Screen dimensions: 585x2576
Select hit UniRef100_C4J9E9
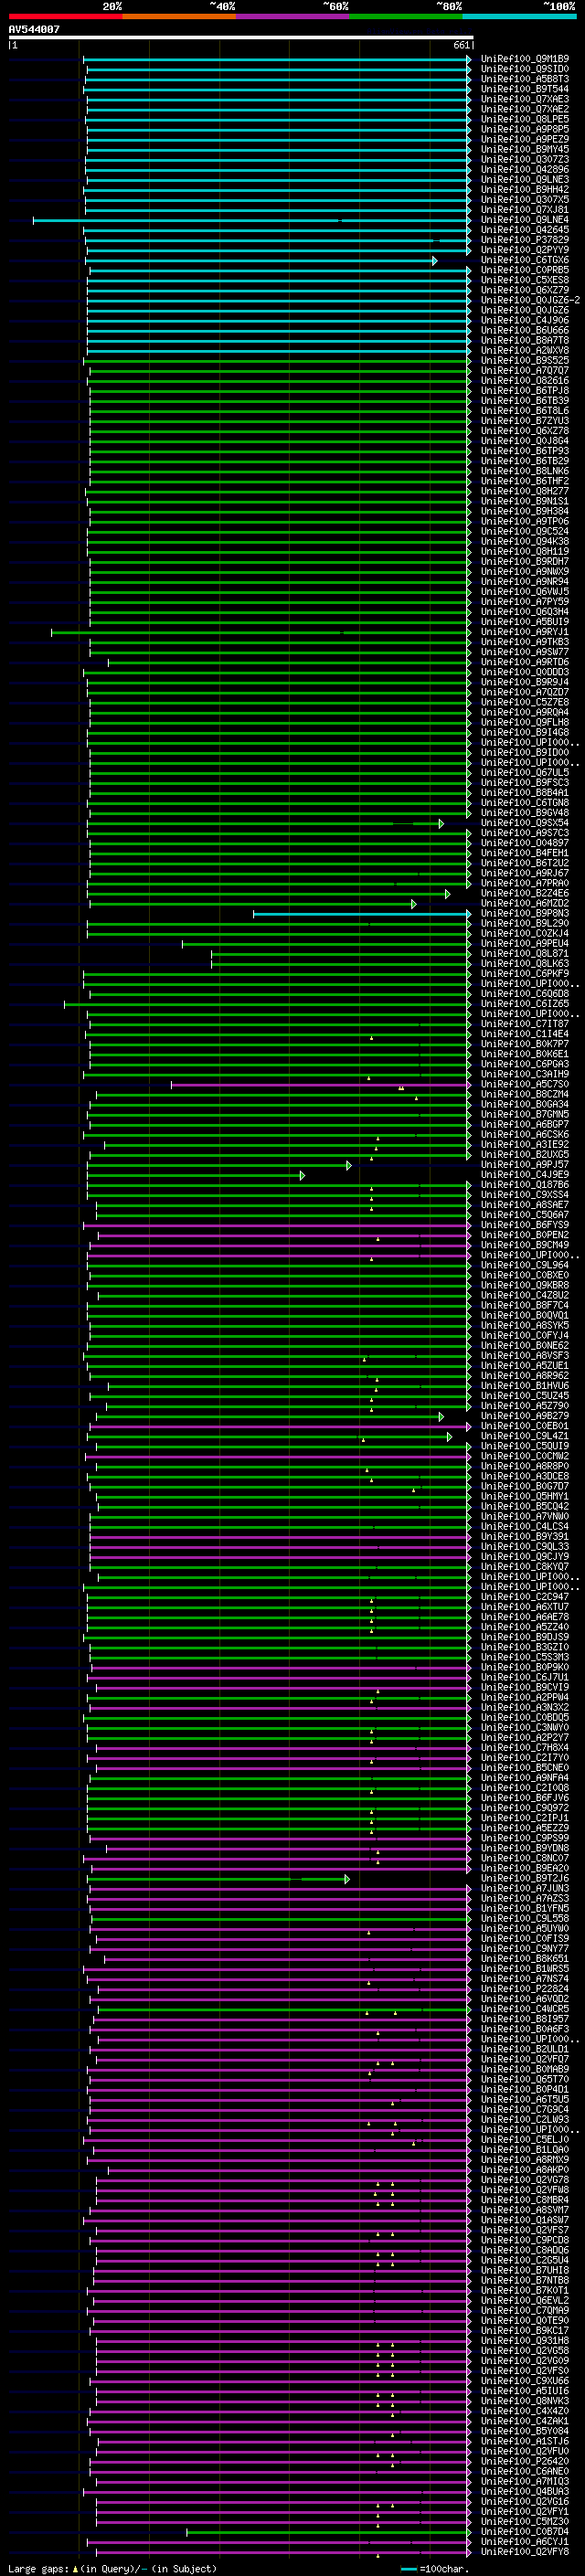click(525, 1175)
